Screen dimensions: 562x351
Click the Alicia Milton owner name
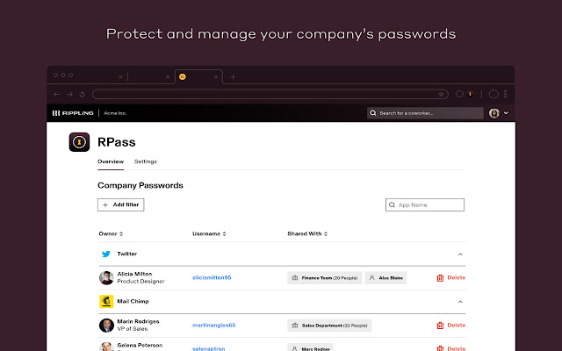pos(134,274)
